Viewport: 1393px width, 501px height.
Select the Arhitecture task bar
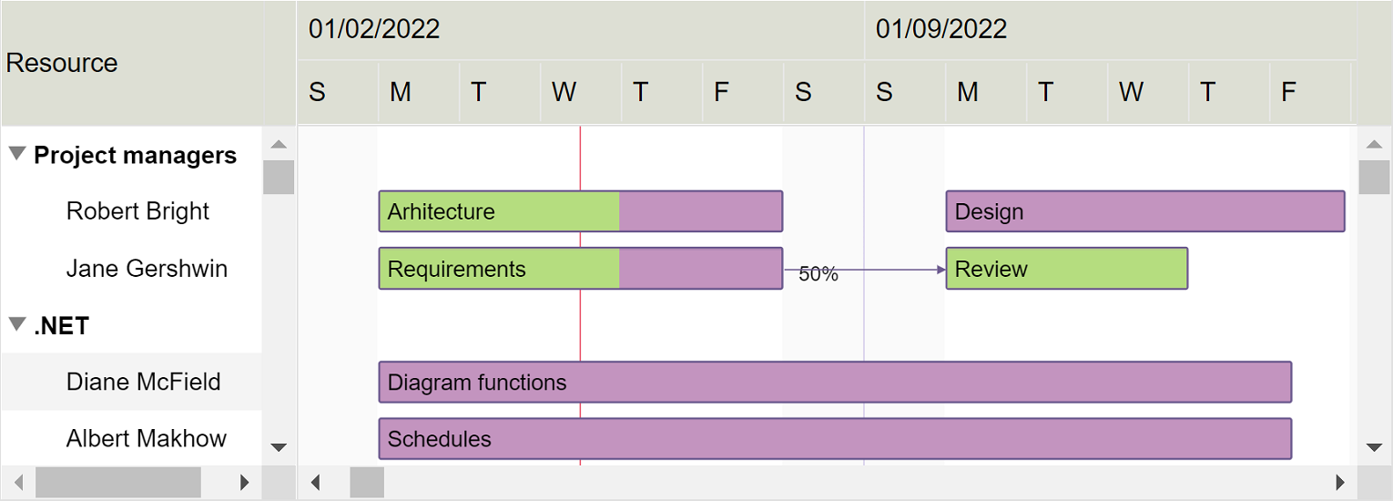click(x=580, y=211)
